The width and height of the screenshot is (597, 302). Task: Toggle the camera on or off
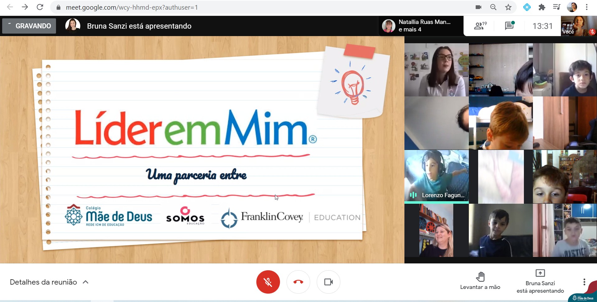click(x=328, y=282)
